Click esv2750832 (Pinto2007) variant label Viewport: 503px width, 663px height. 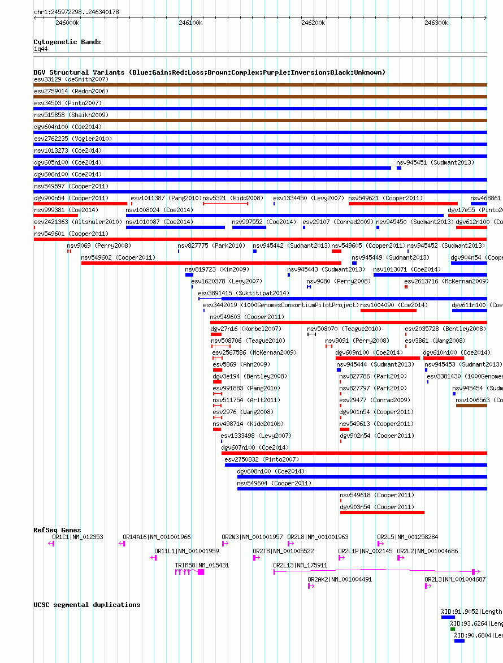(x=262, y=459)
